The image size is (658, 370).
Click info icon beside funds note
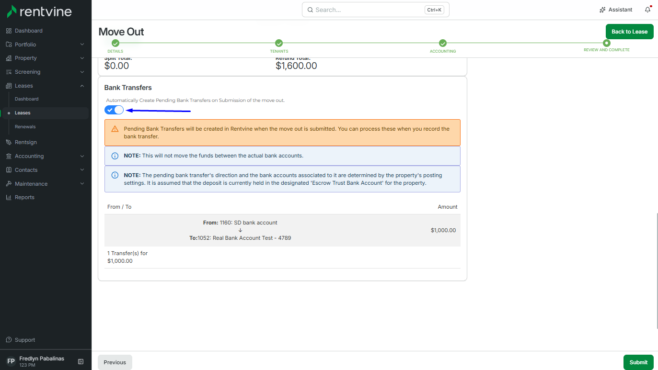115,156
